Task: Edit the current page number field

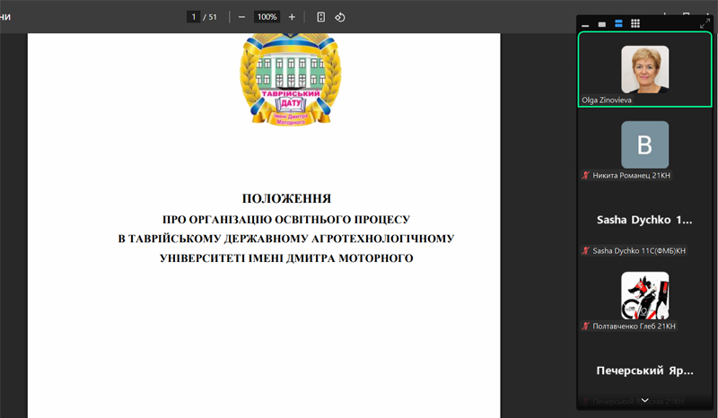Action: click(193, 17)
